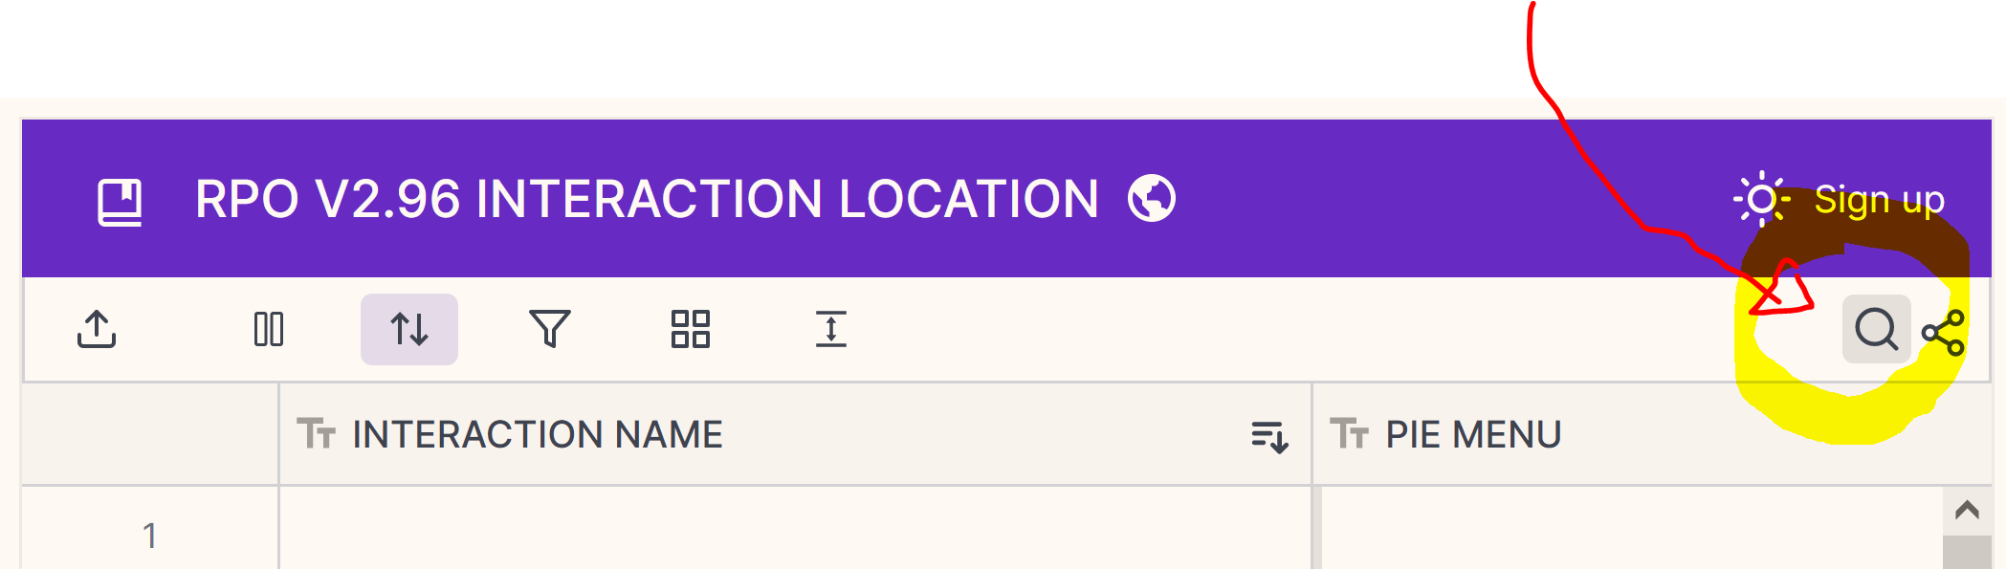Select row number 1
2006x569 pixels.
coord(150,535)
